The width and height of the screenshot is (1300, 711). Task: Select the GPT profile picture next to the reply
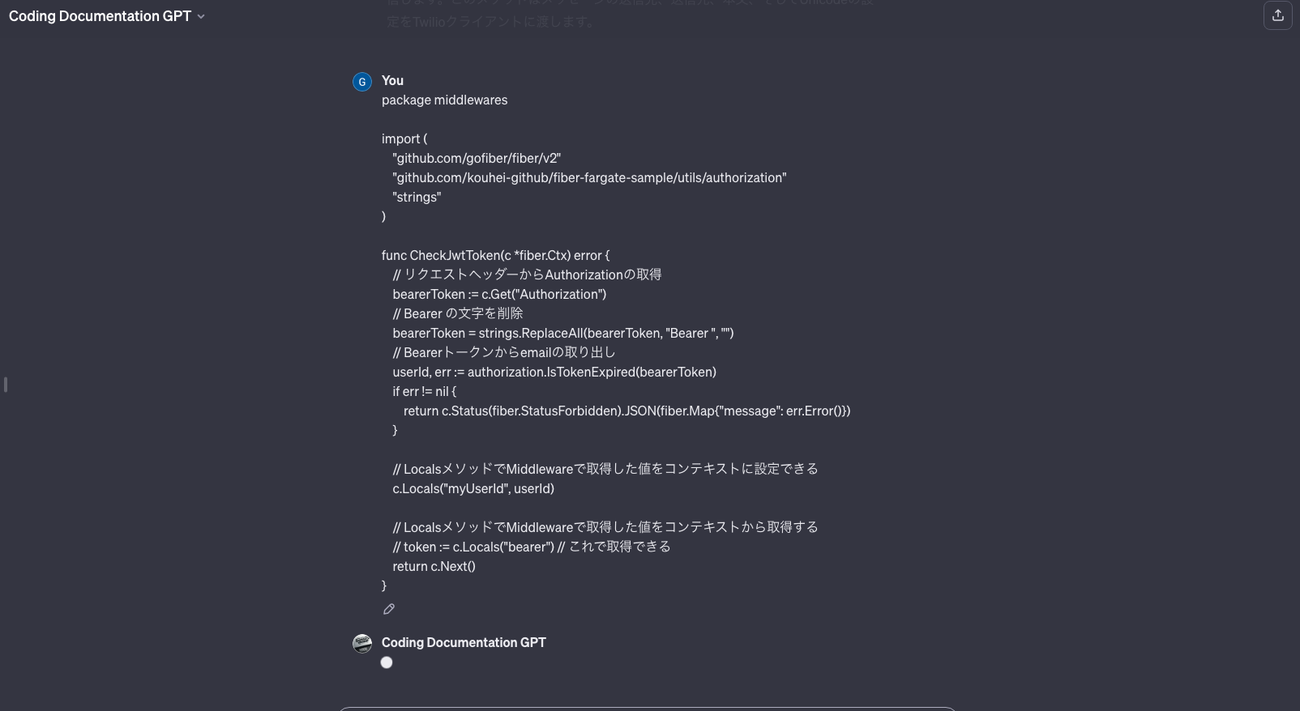tap(362, 644)
